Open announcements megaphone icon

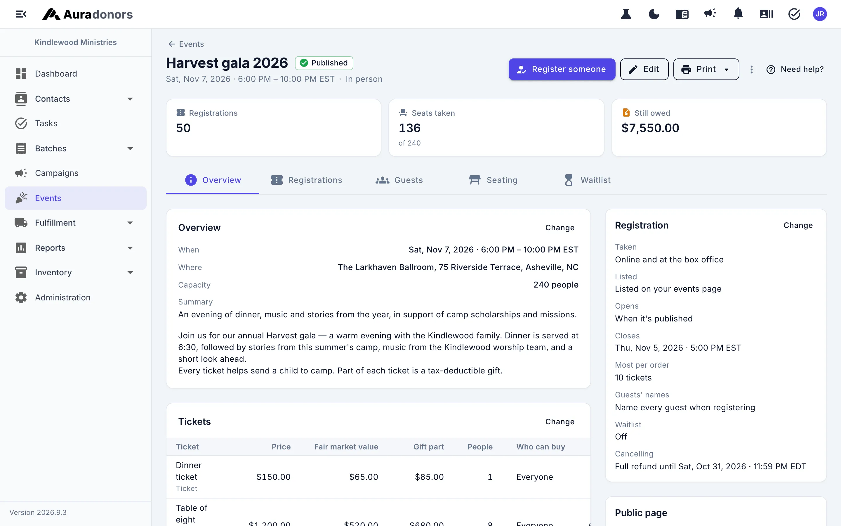point(710,14)
